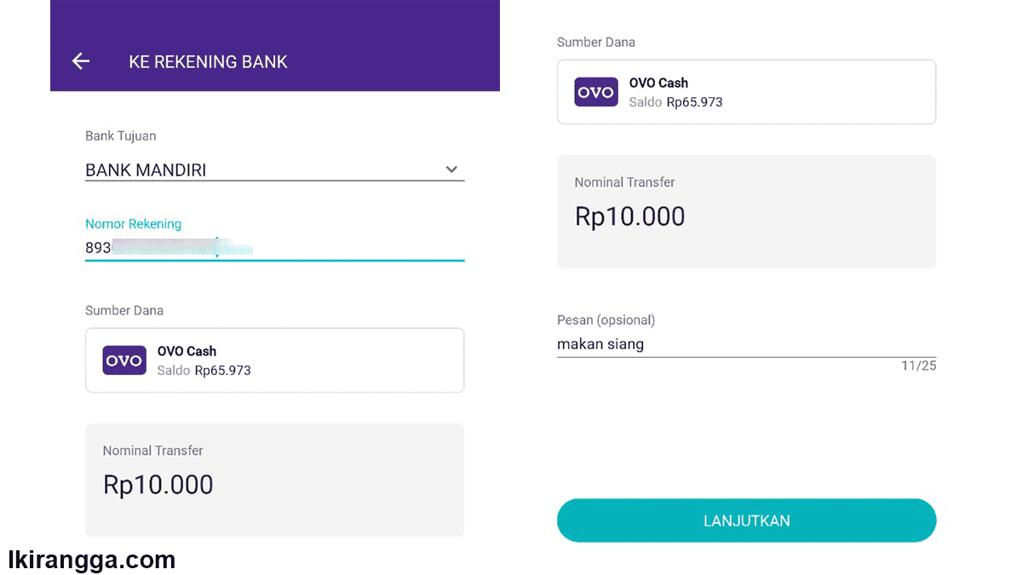Click the Saldo Rp65.973 balance below the Nomor Rekening field
This screenshot has width=1022, height=575.
(x=204, y=371)
